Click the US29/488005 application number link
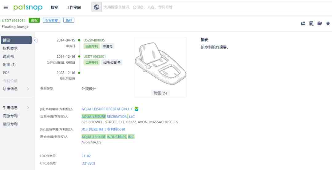Image resolution: width=332 pixels, height=170 pixels. (x=94, y=40)
